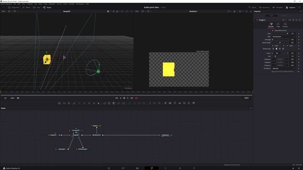Open the Spline editor panel
303x170 pixels.
tap(252, 8)
